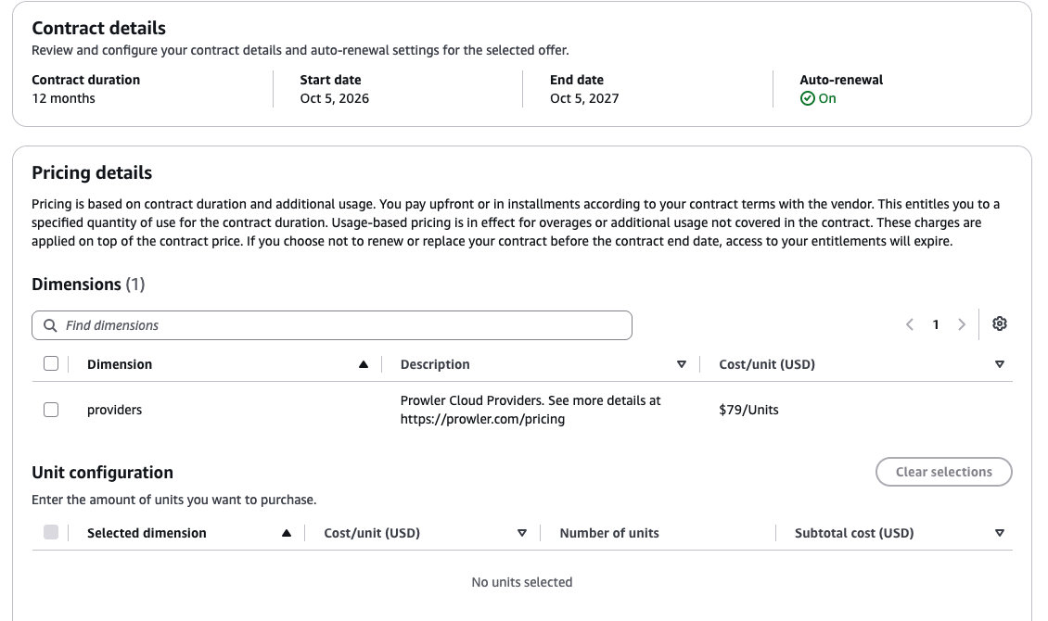This screenshot has height=621, width=1048.
Task: Check the providers dimension checkbox
Action: click(x=51, y=410)
